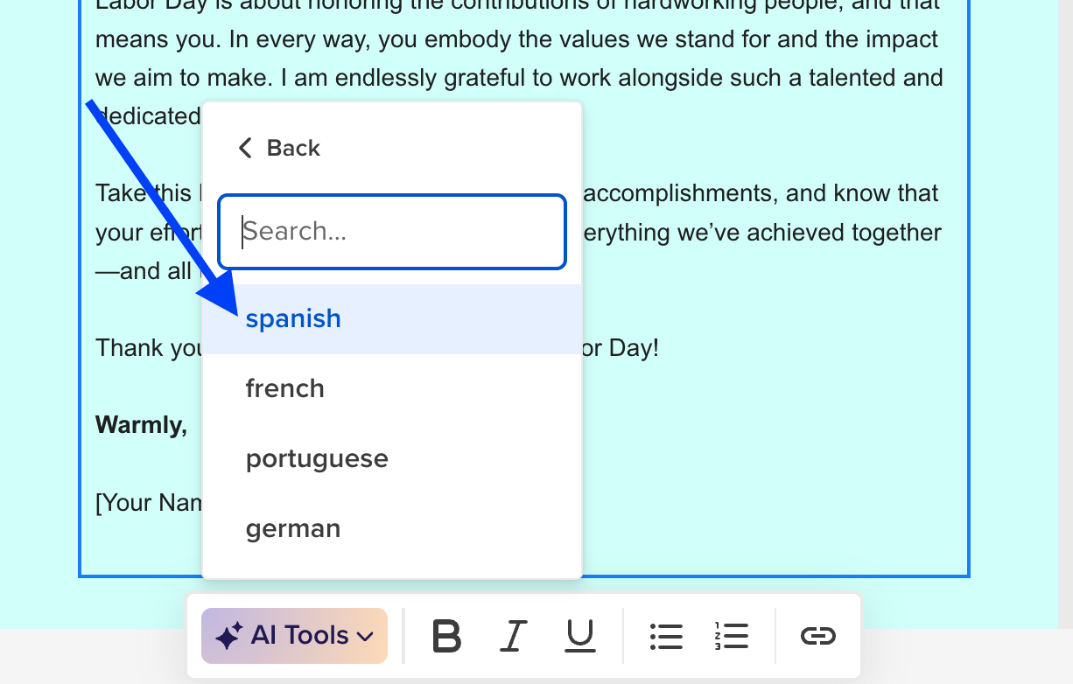Image resolution: width=1073 pixels, height=684 pixels.
Task: Click the left chevron beside Back
Action: coord(245,148)
